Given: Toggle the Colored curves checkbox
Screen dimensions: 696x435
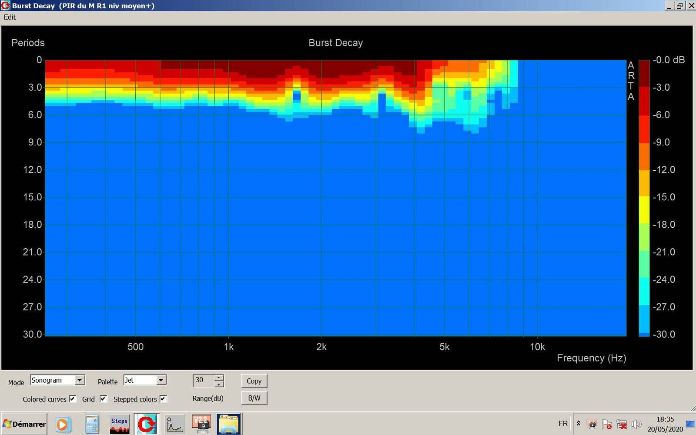Looking at the screenshot, I should (72, 399).
